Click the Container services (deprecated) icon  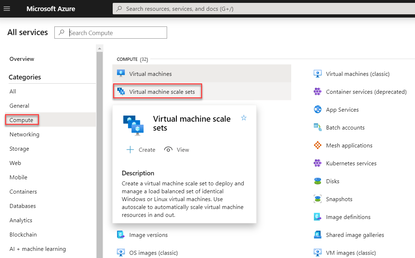318,92
